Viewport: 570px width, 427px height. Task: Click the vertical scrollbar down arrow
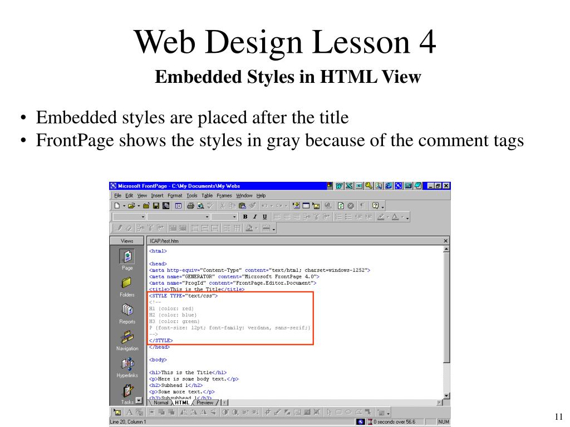446,396
